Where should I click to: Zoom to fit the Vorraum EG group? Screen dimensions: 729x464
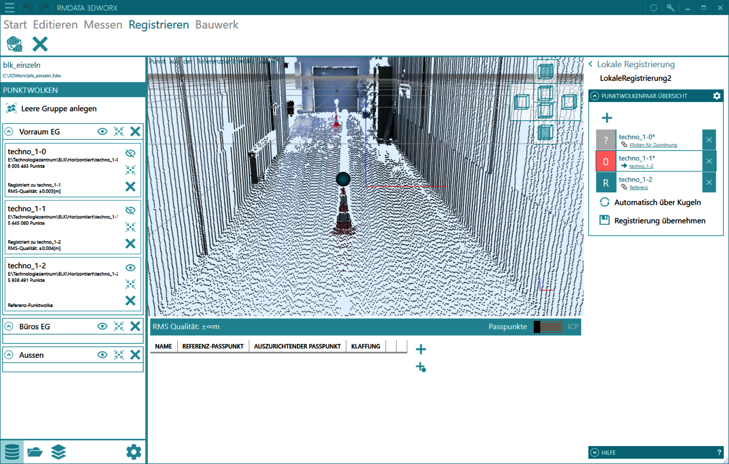[119, 131]
